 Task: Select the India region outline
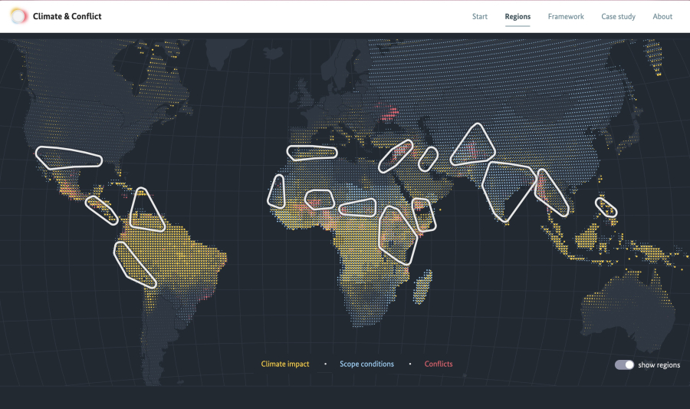click(x=506, y=187)
